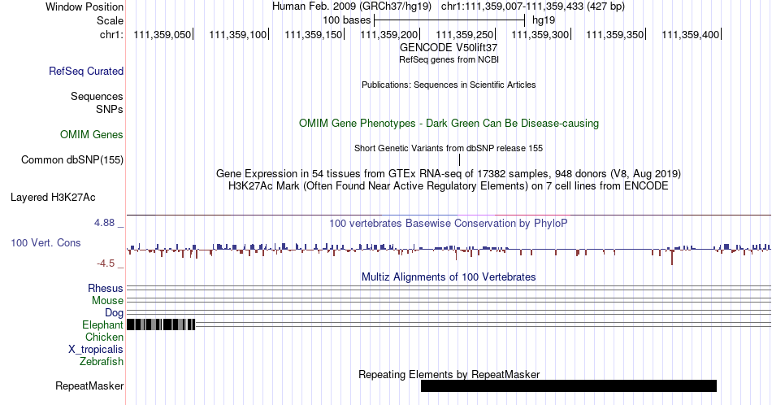Click the Window Position label
The height and width of the screenshot is (405, 772).
click(85, 7)
